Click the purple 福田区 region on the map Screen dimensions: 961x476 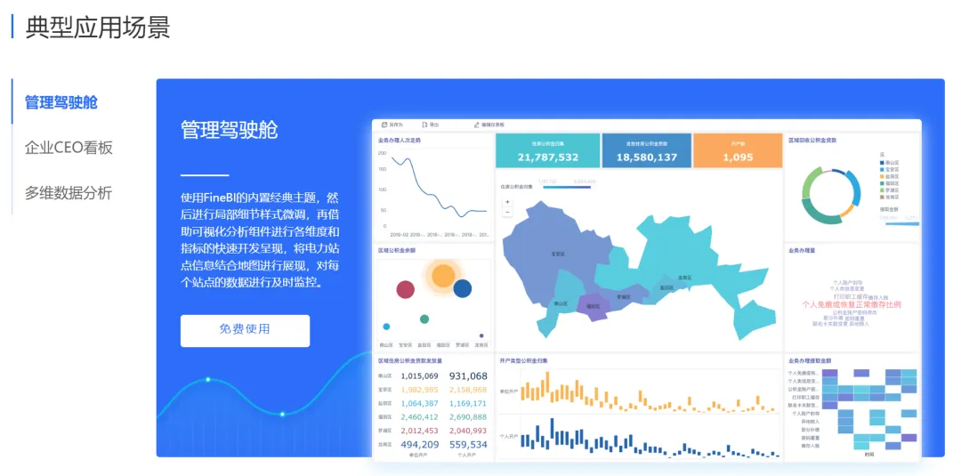click(592, 306)
